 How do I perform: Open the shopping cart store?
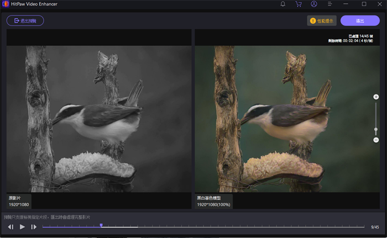pos(299,4)
